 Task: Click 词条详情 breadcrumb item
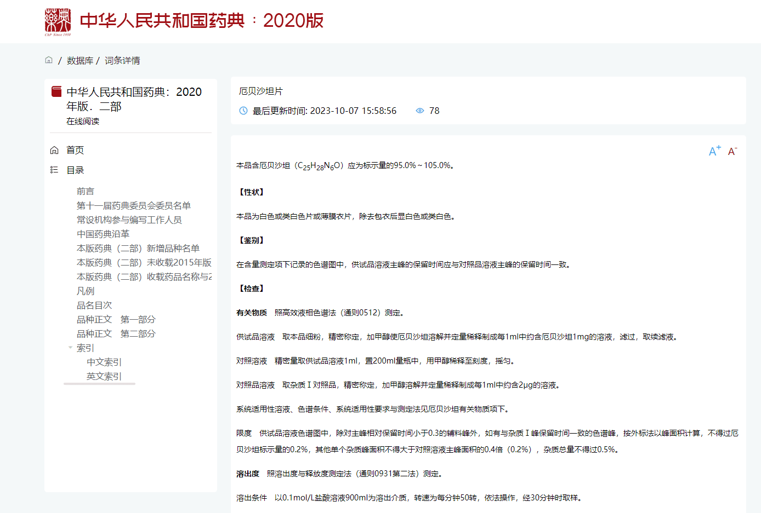122,61
